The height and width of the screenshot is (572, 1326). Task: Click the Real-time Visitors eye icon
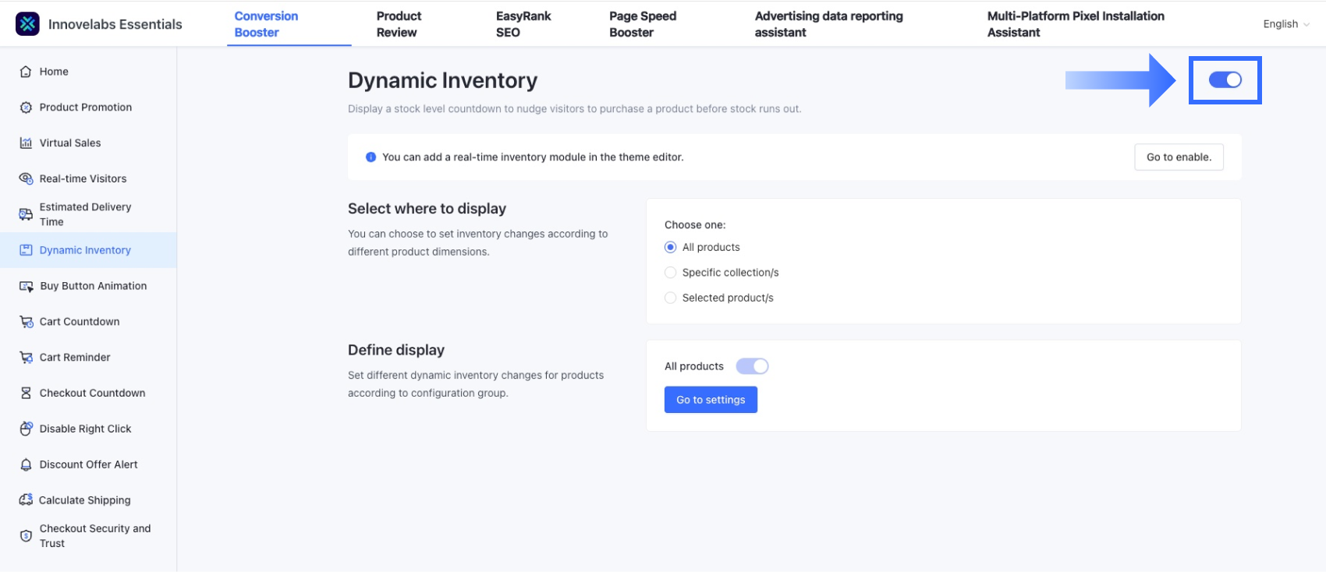26,178
